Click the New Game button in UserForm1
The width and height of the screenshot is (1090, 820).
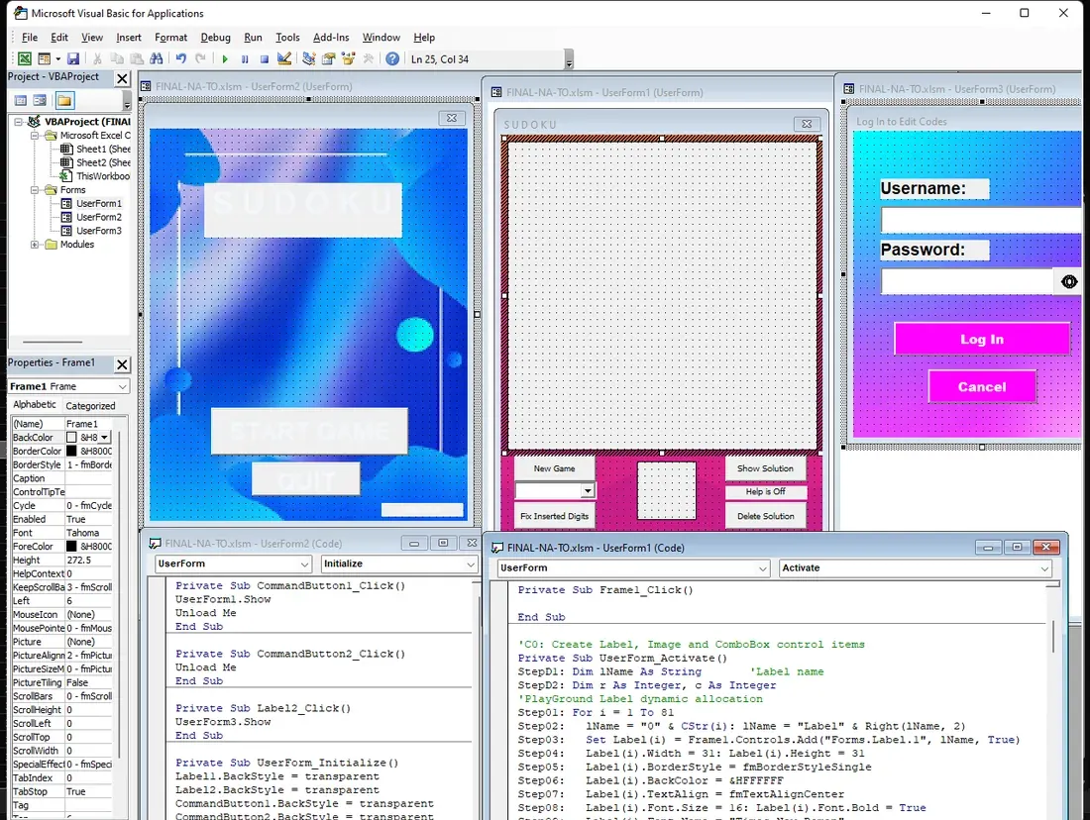click(x=554, y=468)
